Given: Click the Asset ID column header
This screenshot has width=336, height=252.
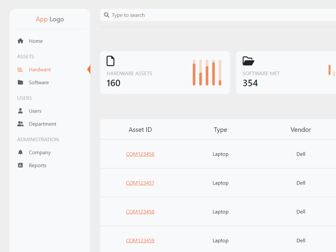Looking at the screenshot, I should tap(140, 130).
